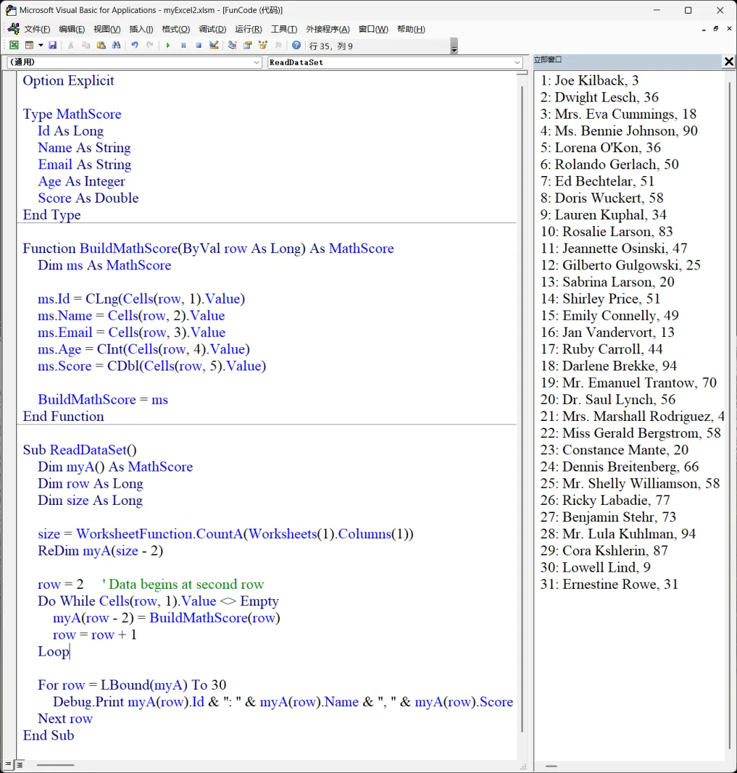Viewport: 737px width, 773px height.
Task: Click the 'Option Explicit' code line
Action: point(68,81)
